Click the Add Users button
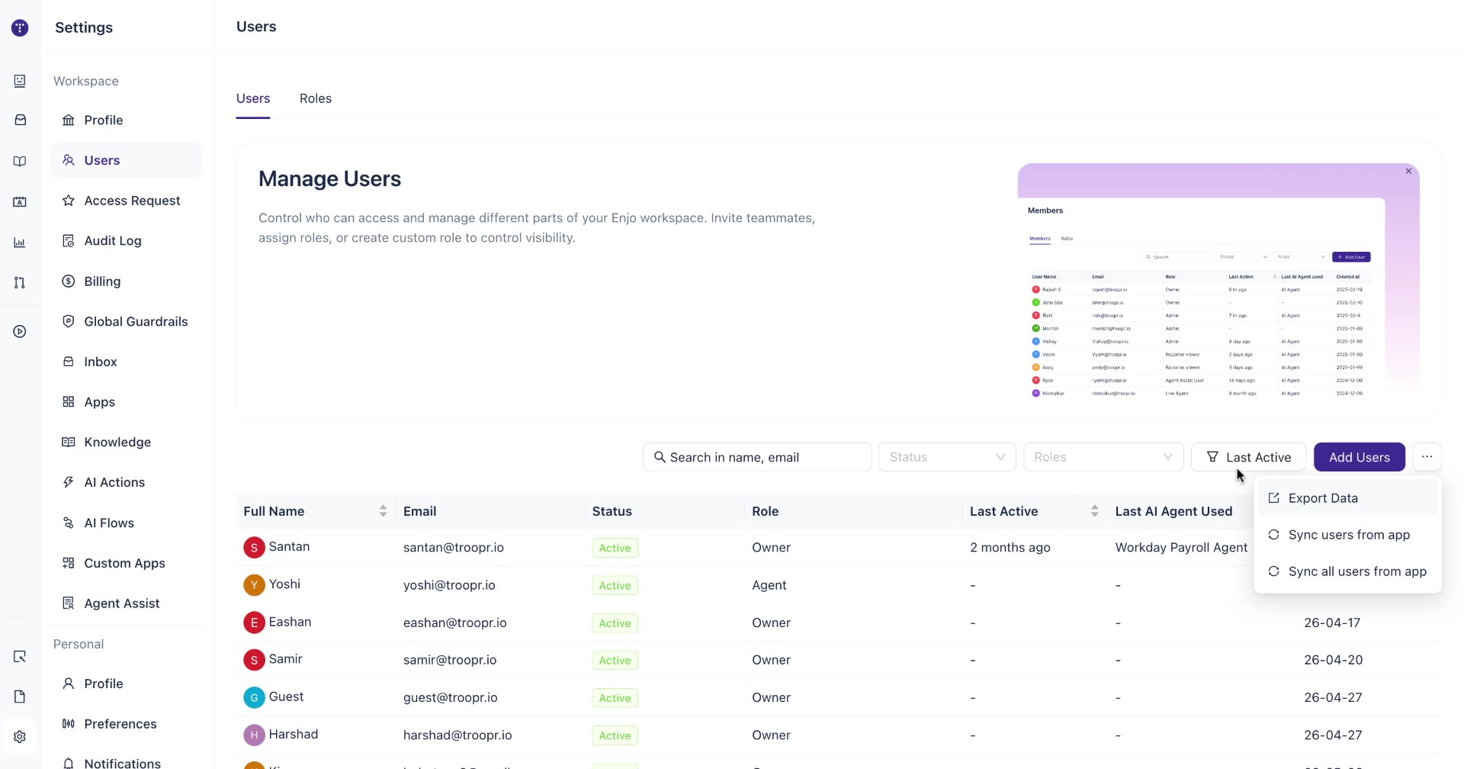The height and width of the screenshot is (769, 1464). [1359, 457]
